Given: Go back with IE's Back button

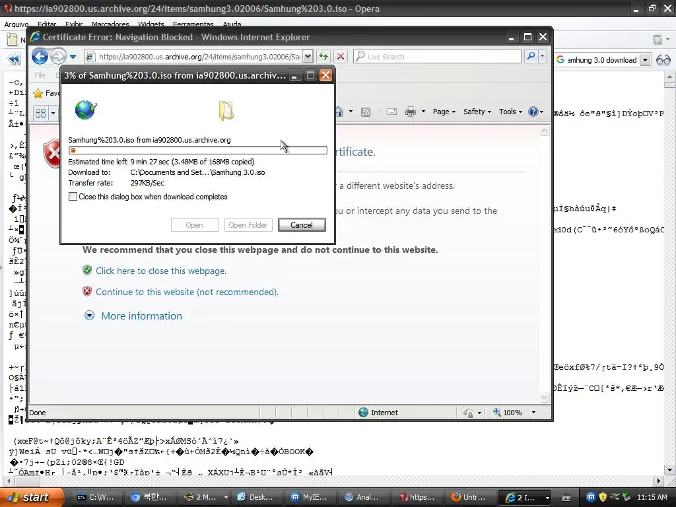Looking at the screenshot, I should click(40, 57).
